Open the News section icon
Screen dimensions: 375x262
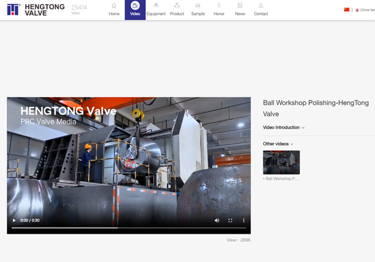(240, 6)
